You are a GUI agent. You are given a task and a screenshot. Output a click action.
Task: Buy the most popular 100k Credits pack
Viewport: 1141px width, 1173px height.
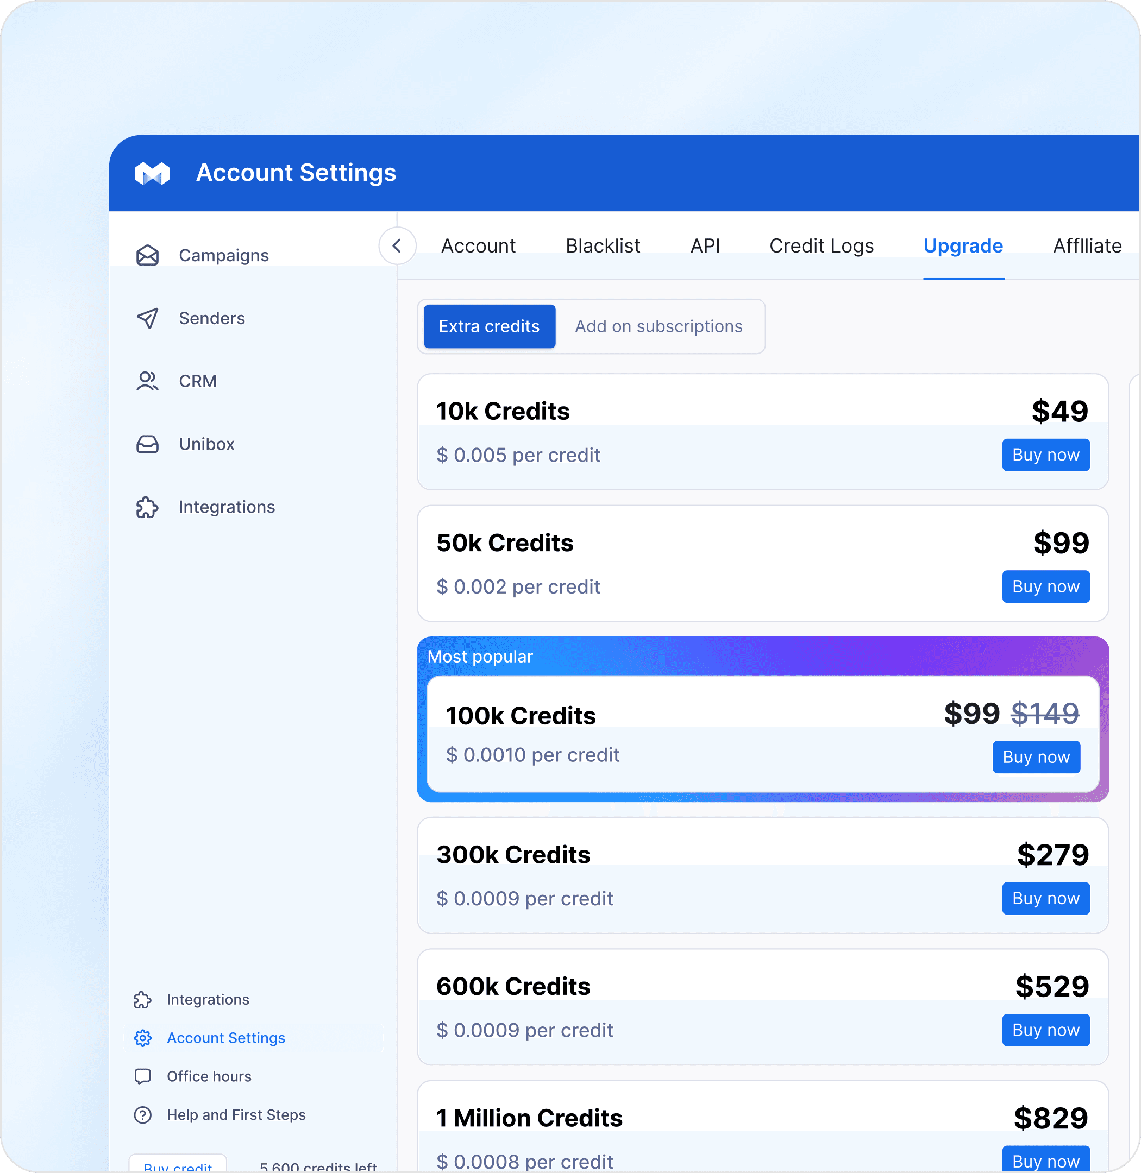coord(1036,757)
